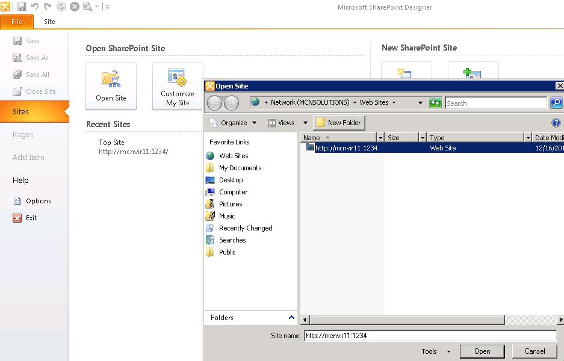Screen dimensions: 564x361
Task: Open the Tools dropdown menu
Action: [436, 351]
